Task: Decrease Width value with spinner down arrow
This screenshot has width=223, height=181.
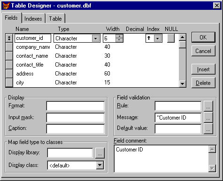Action: [119, 40]
